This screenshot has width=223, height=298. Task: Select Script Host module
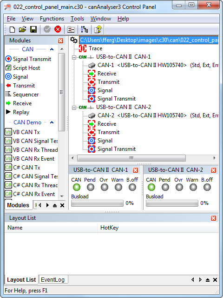coord(23,68)
